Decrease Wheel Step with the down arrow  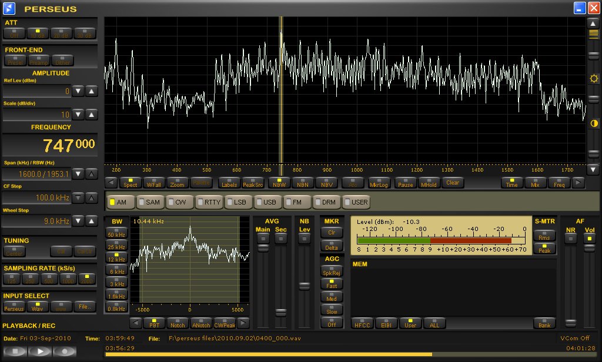pyautogui.click(x=78, y=221)
